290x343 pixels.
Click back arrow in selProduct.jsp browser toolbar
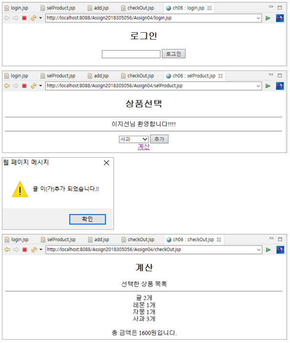coord(7,86)
